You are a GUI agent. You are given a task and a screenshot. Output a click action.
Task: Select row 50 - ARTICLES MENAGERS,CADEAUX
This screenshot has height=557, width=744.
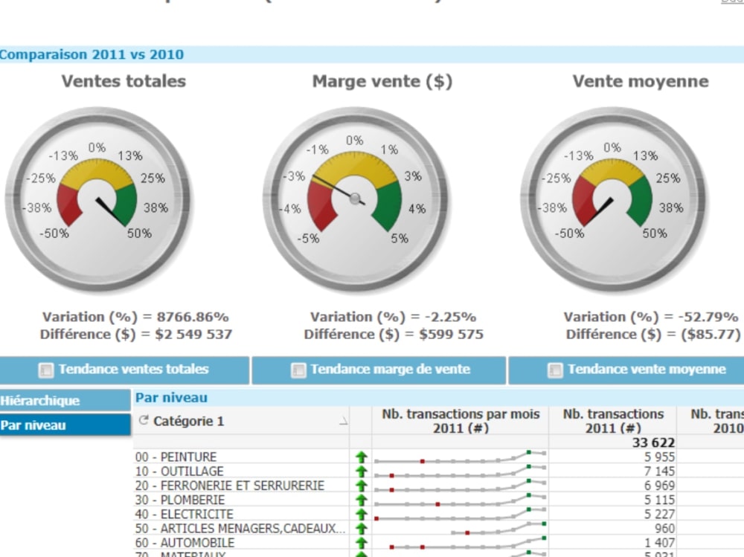point(240,528)
